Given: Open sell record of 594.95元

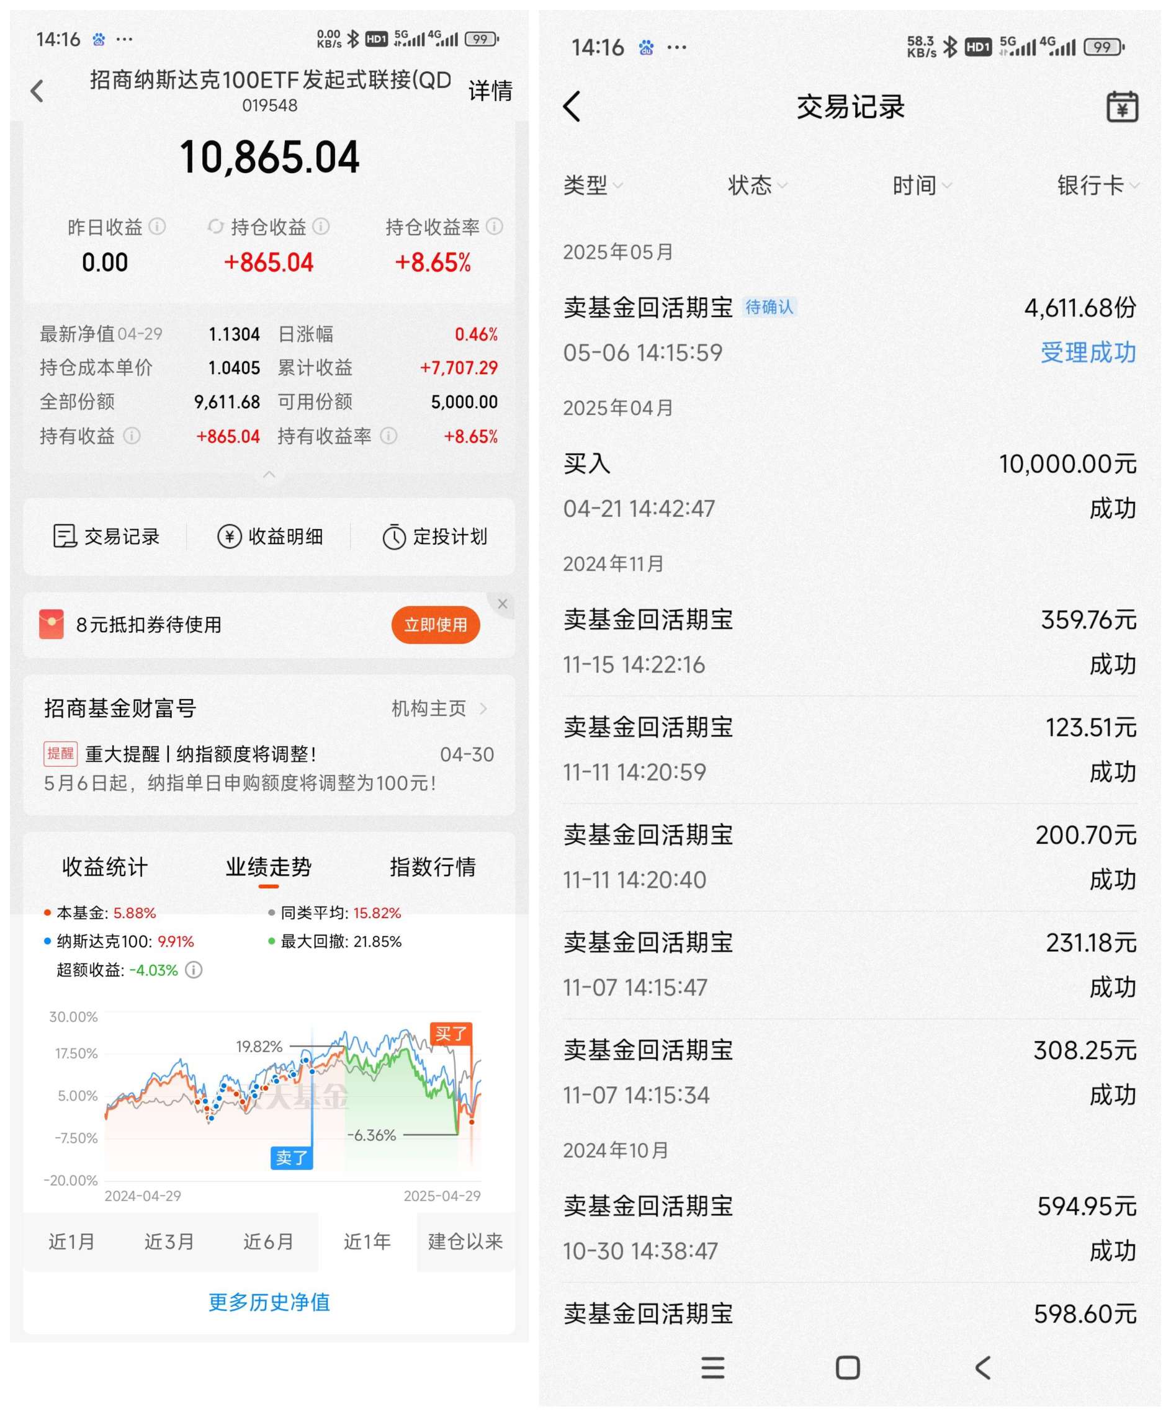Looking at the screenshot, I should [x=850, y=1228].
